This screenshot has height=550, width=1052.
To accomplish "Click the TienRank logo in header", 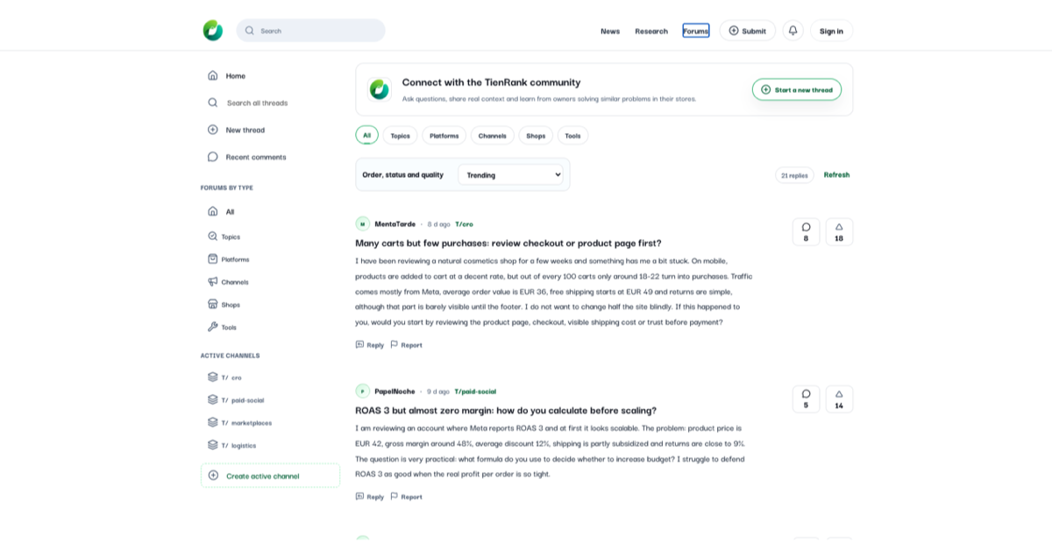I will point(213,31).
